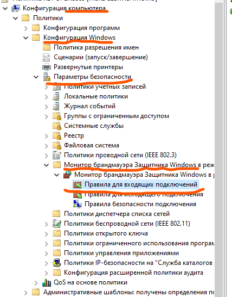Click the Политики проводной сети icon

coord(56,155)
